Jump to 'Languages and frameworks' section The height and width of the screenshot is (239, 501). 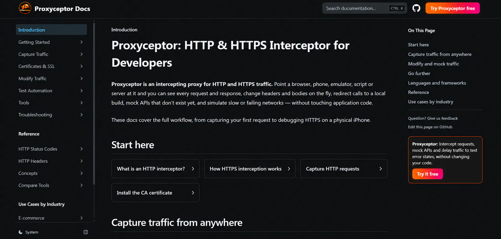pyautogui.click(x=437, y=83)
